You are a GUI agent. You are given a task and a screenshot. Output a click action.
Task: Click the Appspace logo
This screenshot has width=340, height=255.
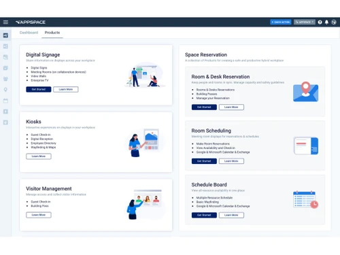pos(31,22)
